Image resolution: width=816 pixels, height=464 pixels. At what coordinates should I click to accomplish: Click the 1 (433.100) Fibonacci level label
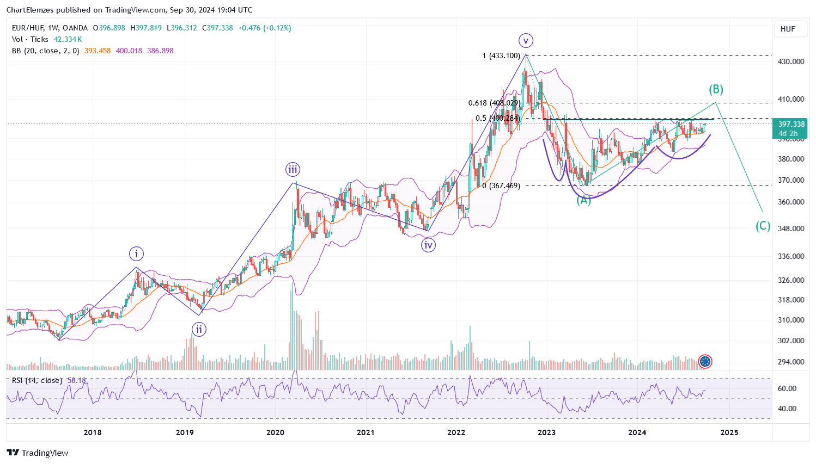(501, 55)
